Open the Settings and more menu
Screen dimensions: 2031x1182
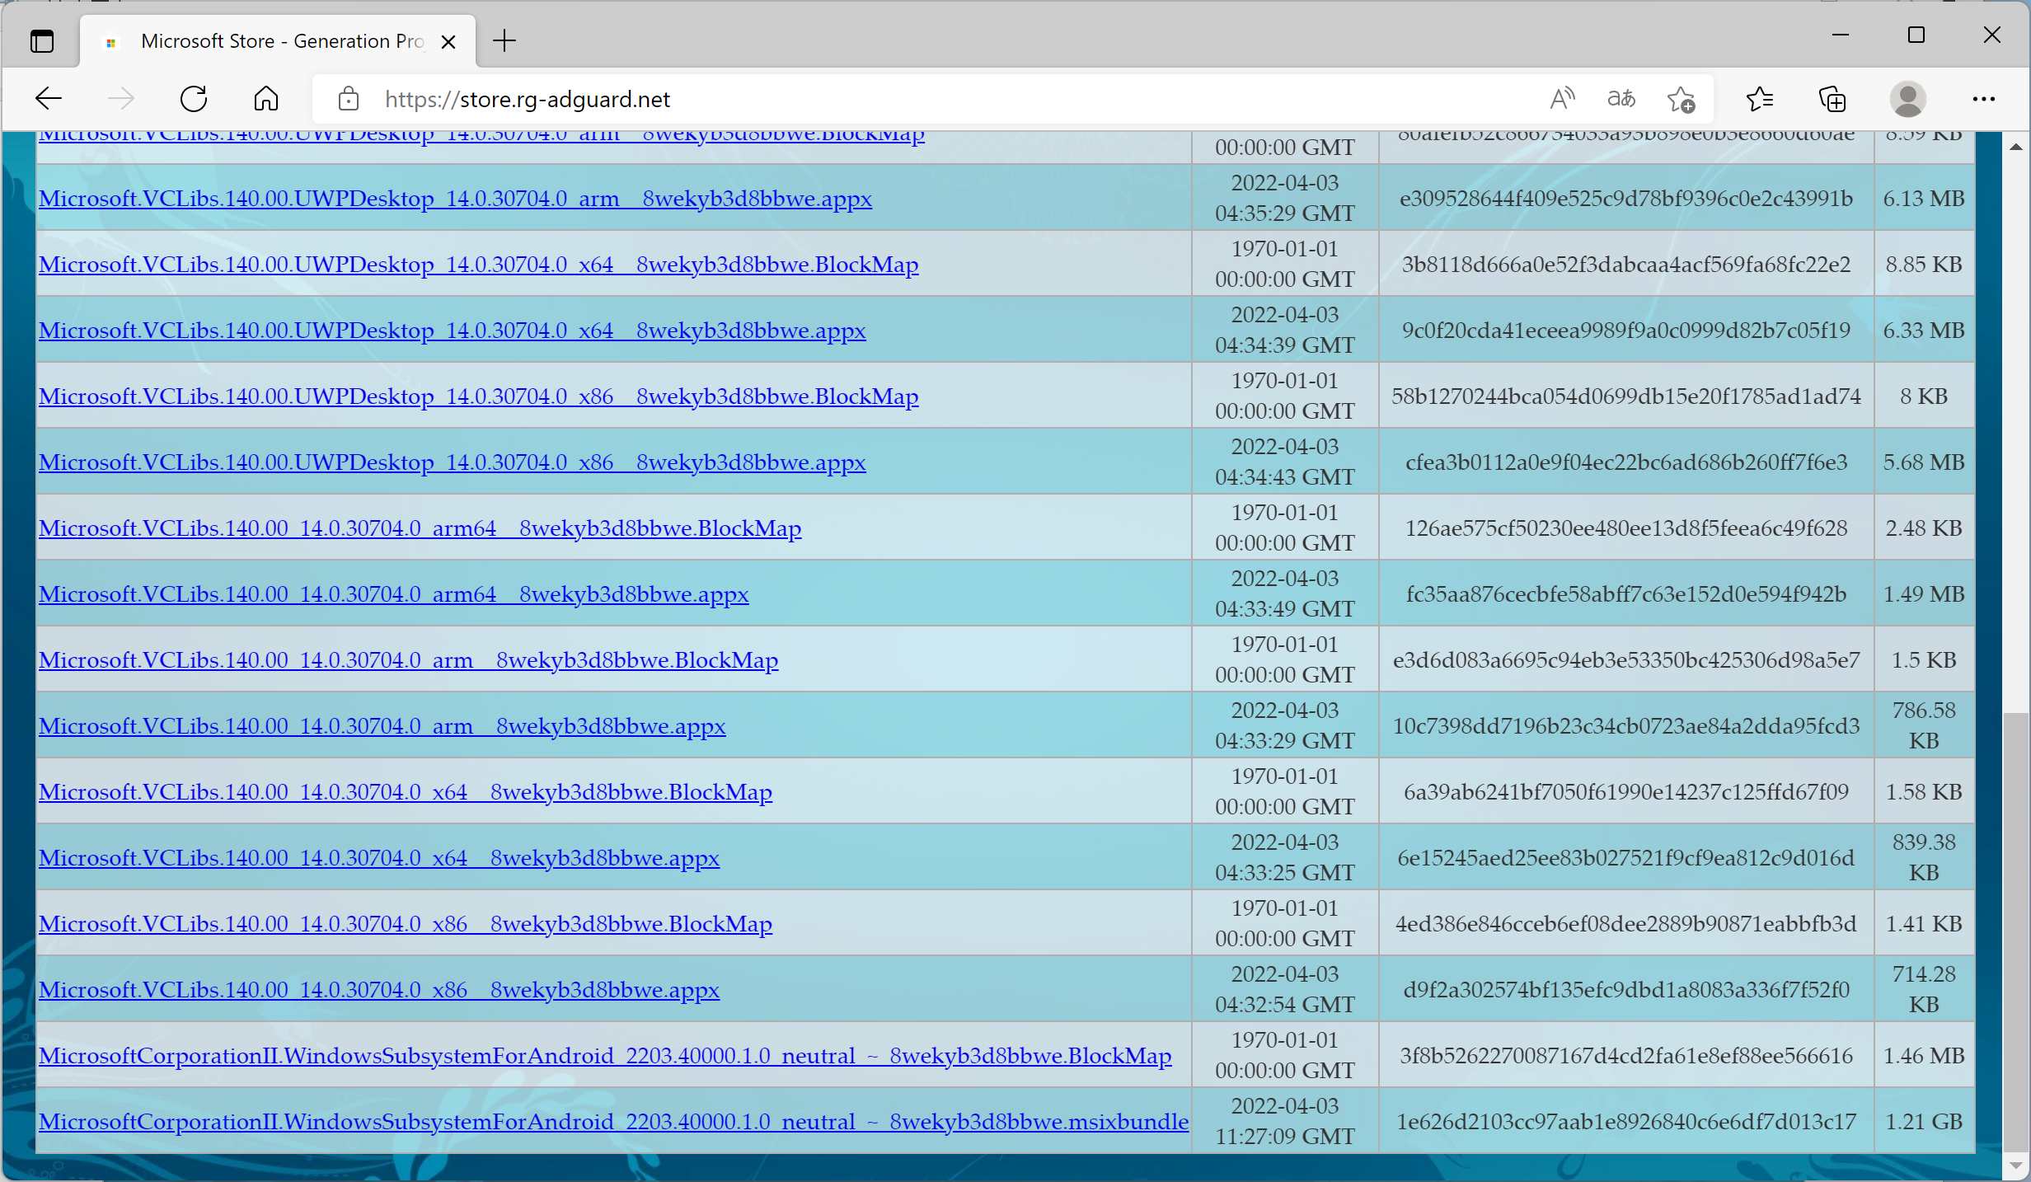(x=1983, y=99)
